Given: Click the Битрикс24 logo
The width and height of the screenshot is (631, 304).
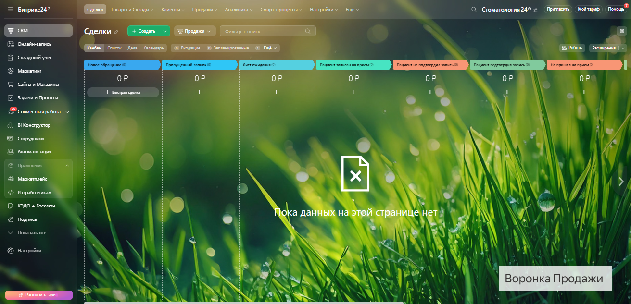Looking at the screenshot, I should pyautogui.click(x=34, y=9).
